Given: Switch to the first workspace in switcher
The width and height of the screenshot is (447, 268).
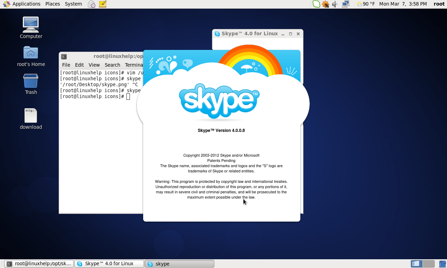Looking at the screenshot, I should (x=417, y=264).
